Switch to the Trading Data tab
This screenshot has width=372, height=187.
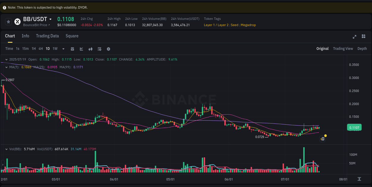pos(47,36)
